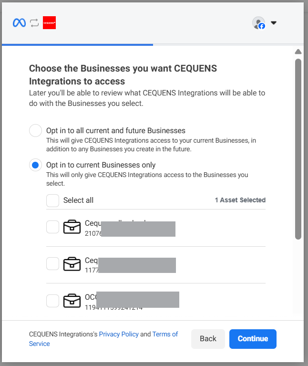Click the briefcase icon of the second business
The height and width of the screenshot is (366, 308).
pyautogui.click(x=72, y=264)
